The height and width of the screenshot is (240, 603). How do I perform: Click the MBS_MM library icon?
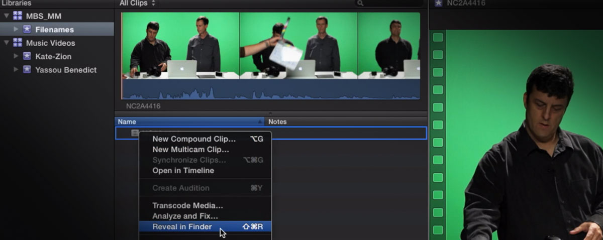(x=18, y=16)
